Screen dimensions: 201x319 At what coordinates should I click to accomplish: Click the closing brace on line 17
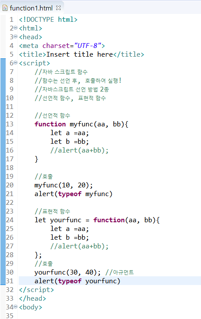click(37, 159)
